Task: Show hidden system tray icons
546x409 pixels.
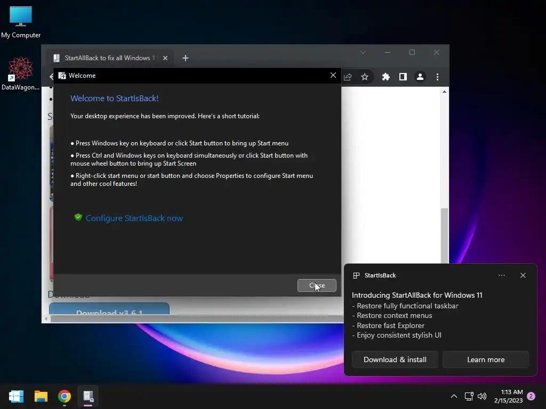Action: (x=454, y=396)
